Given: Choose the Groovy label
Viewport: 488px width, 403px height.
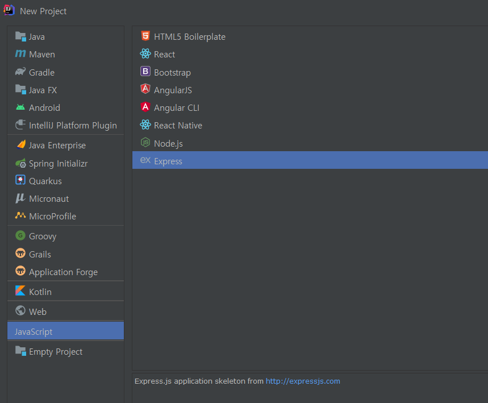Looking at the screenshot, I should tap(43, 236).
